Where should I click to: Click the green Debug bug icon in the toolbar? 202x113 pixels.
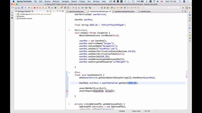coord(82,8)
